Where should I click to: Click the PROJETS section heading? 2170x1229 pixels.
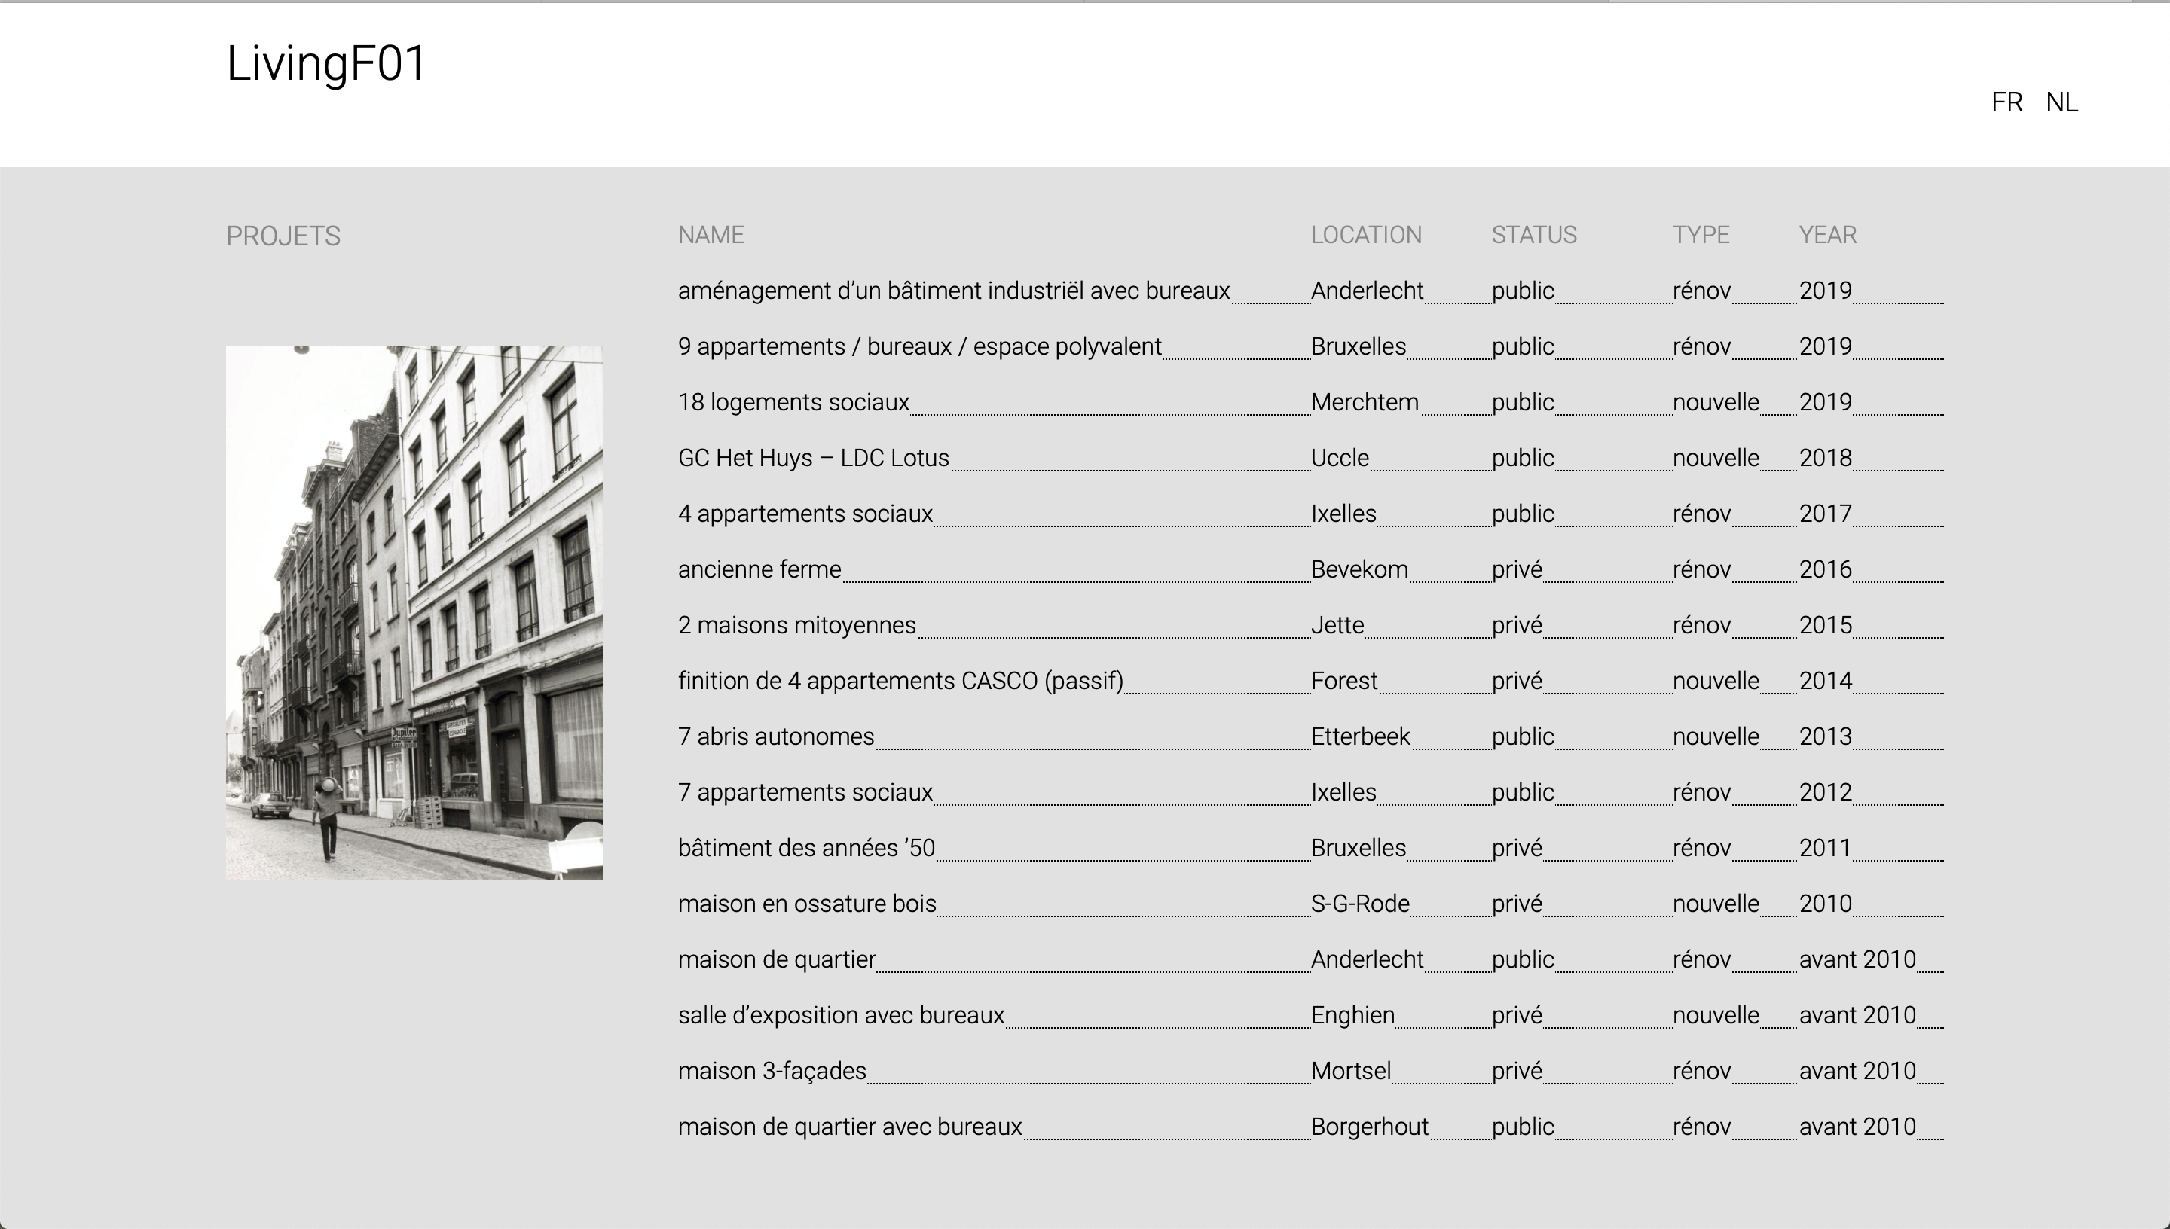(x=283, y=236)
